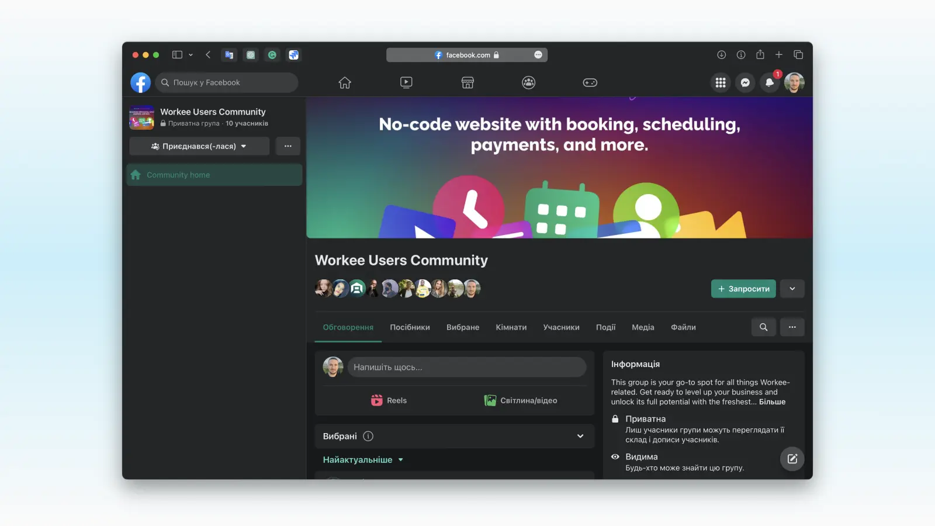Image resolution: width=935 pixels, height=526 pixels.
Task: Open the Safari sidebar dropdown chevron
Action: click(191, 55)
